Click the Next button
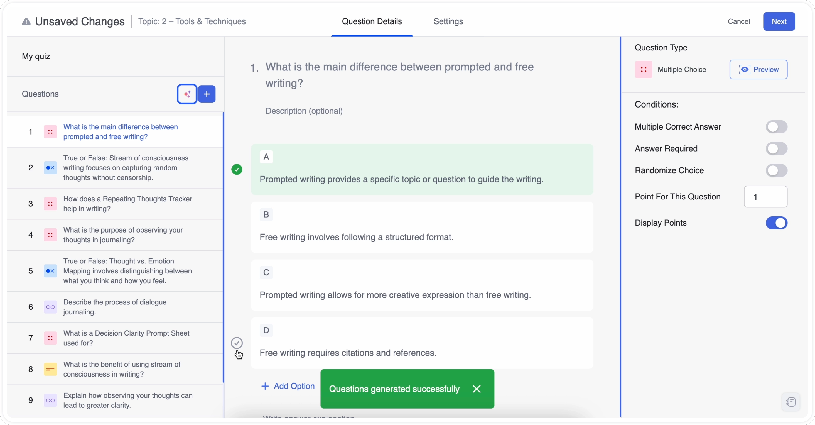The width and height of the screenshot is (815, 425). point(779,21)
